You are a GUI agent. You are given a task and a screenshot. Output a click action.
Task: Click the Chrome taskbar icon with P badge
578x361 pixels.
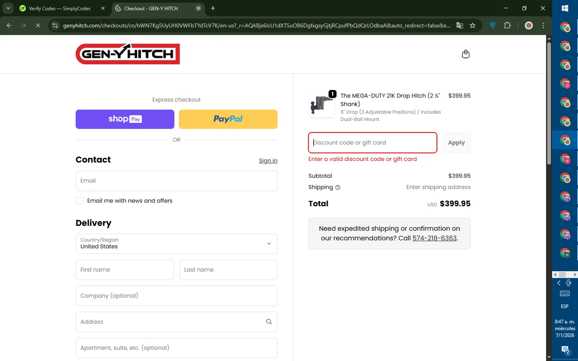(565, 253)
